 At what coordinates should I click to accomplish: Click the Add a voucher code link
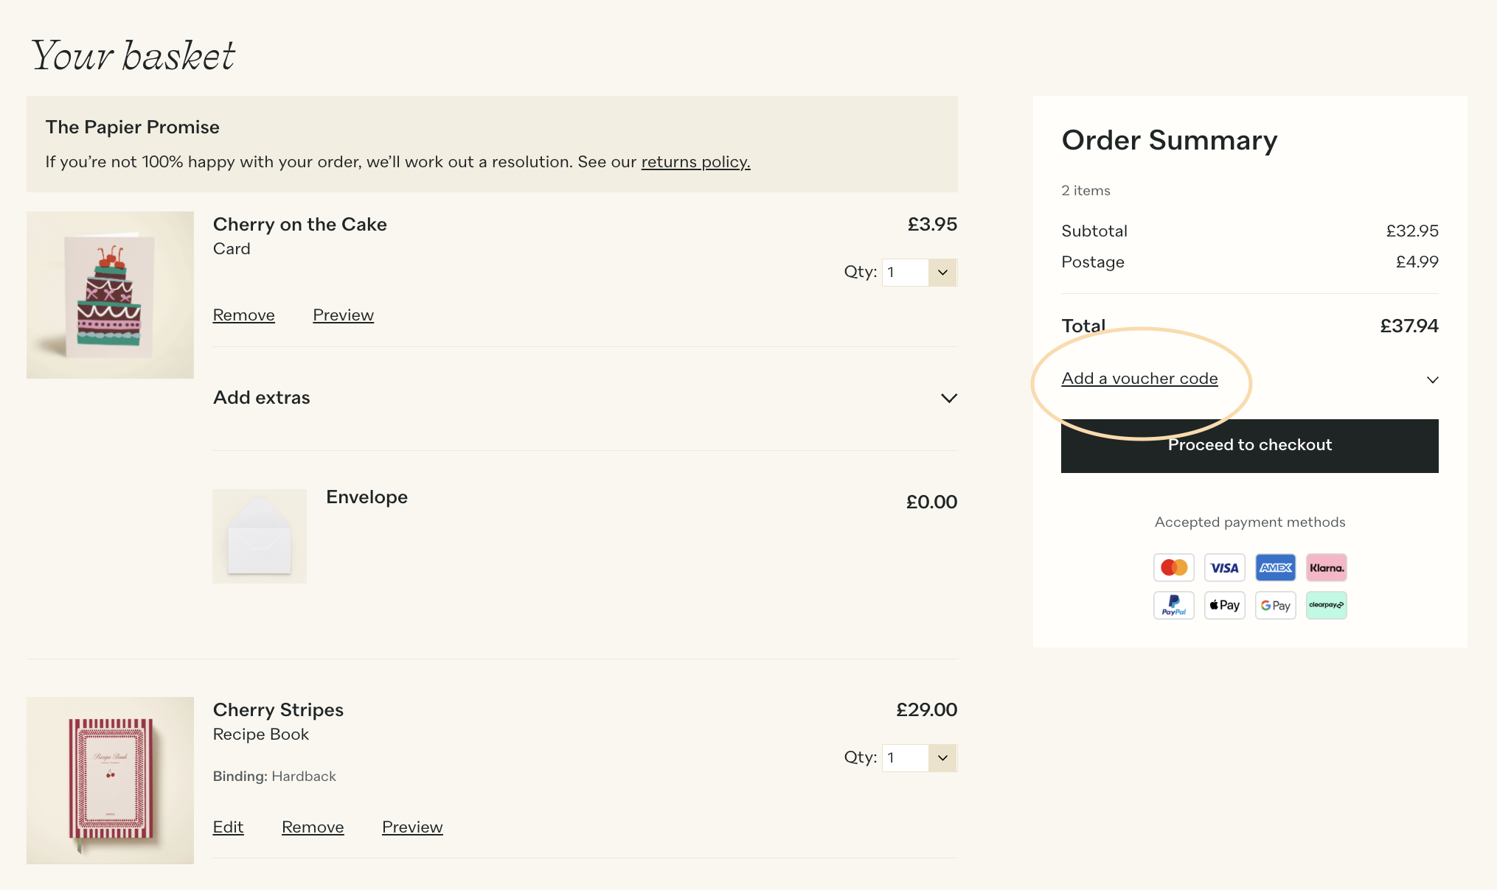1139,379
